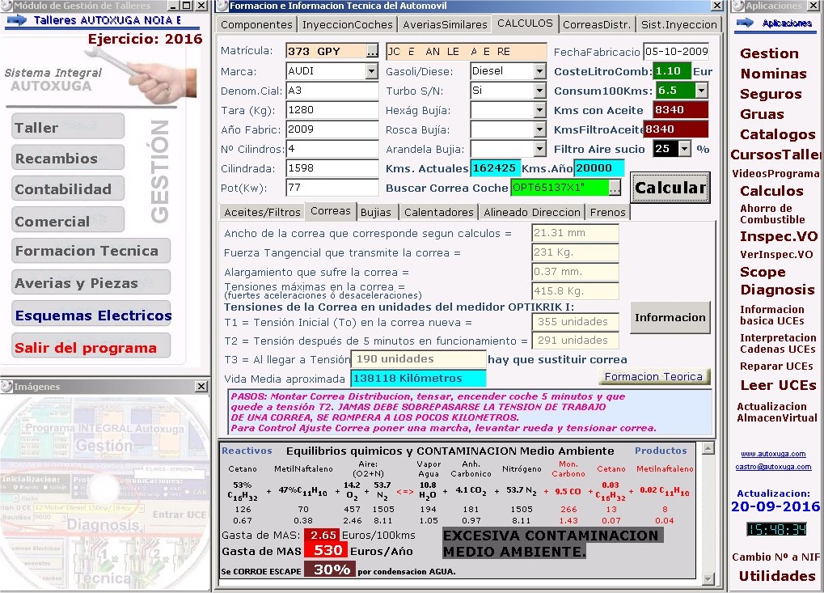The width and height of the screenshot is (824, 593).
Task: Show the Calentadores sub-tab
Action: (439, 212)
